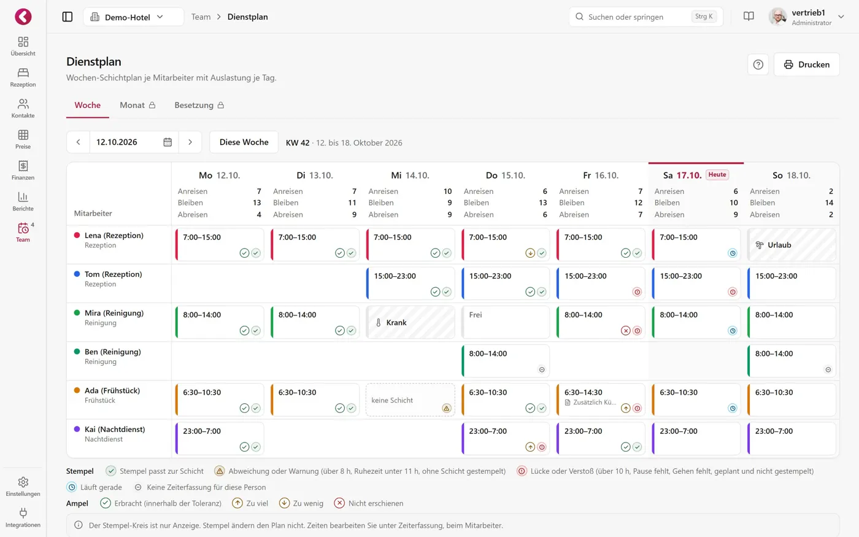The image size is (859, 537).
Task: Open Ben's 8:00–14:00 Thursday shift
Action: coord(506,361)
